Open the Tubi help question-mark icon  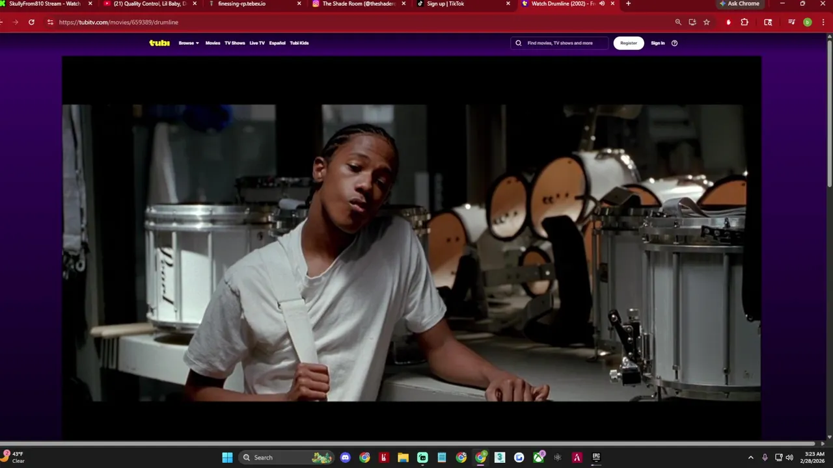[x=674, y=43]
